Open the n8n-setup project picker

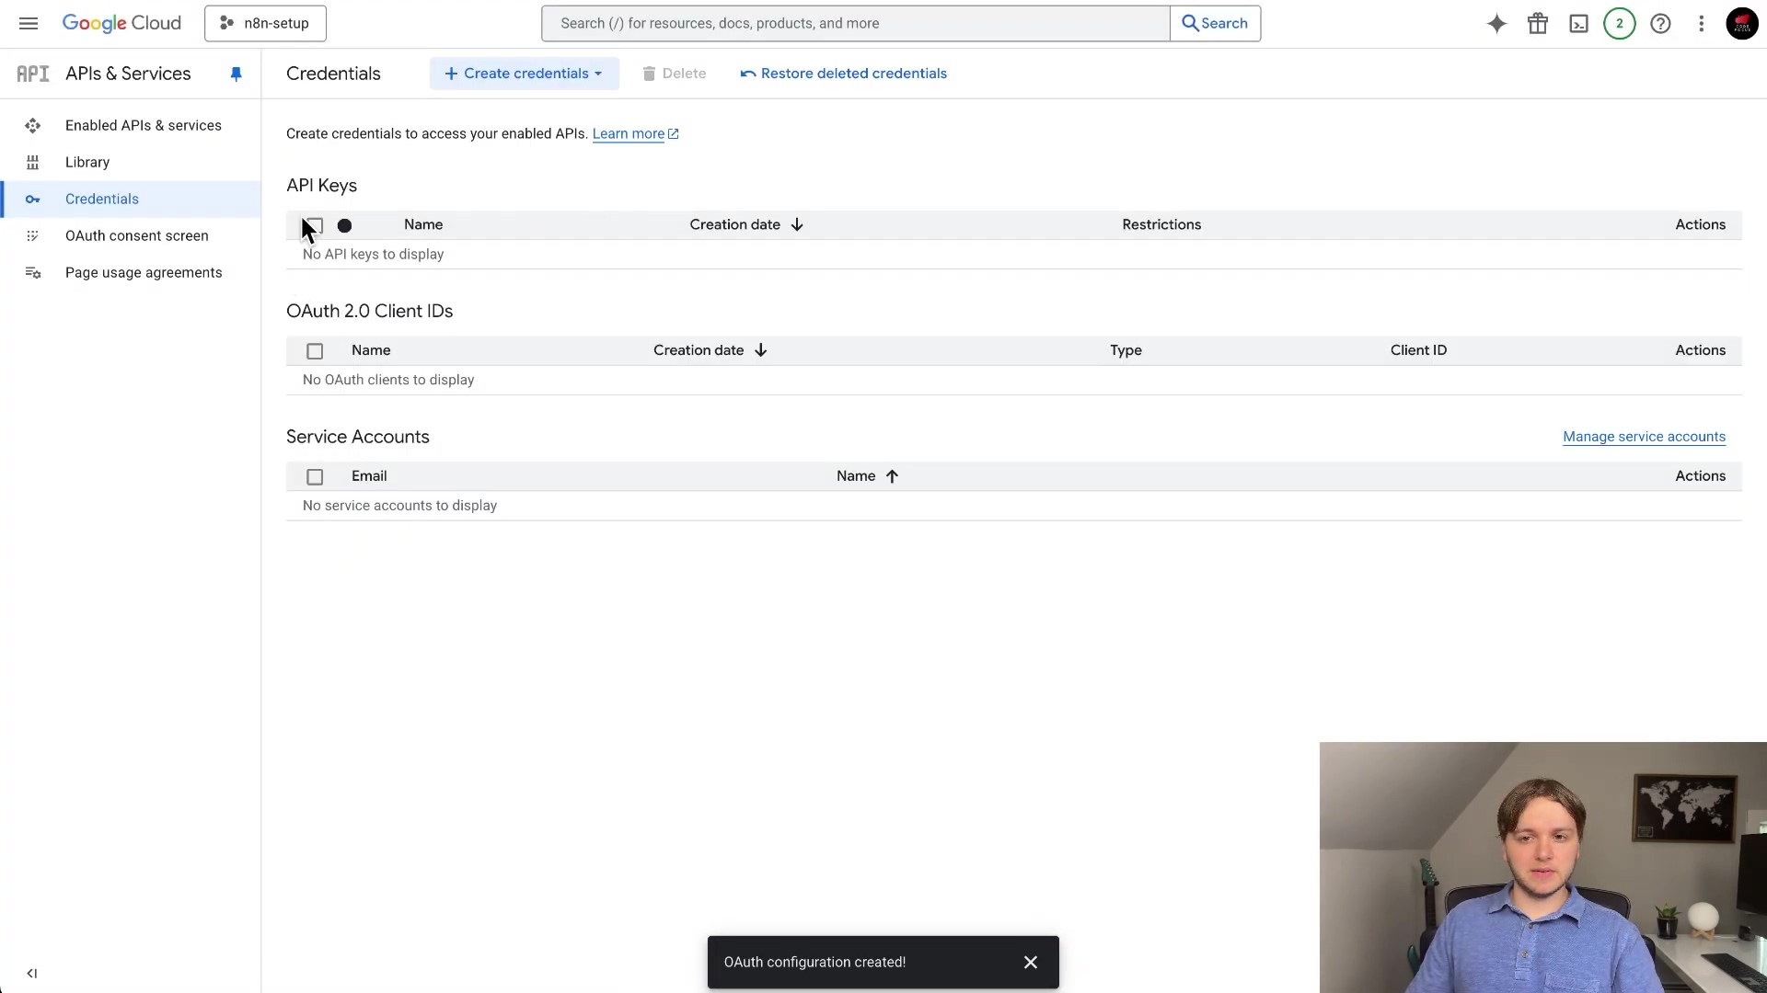[x=265, y=23]
